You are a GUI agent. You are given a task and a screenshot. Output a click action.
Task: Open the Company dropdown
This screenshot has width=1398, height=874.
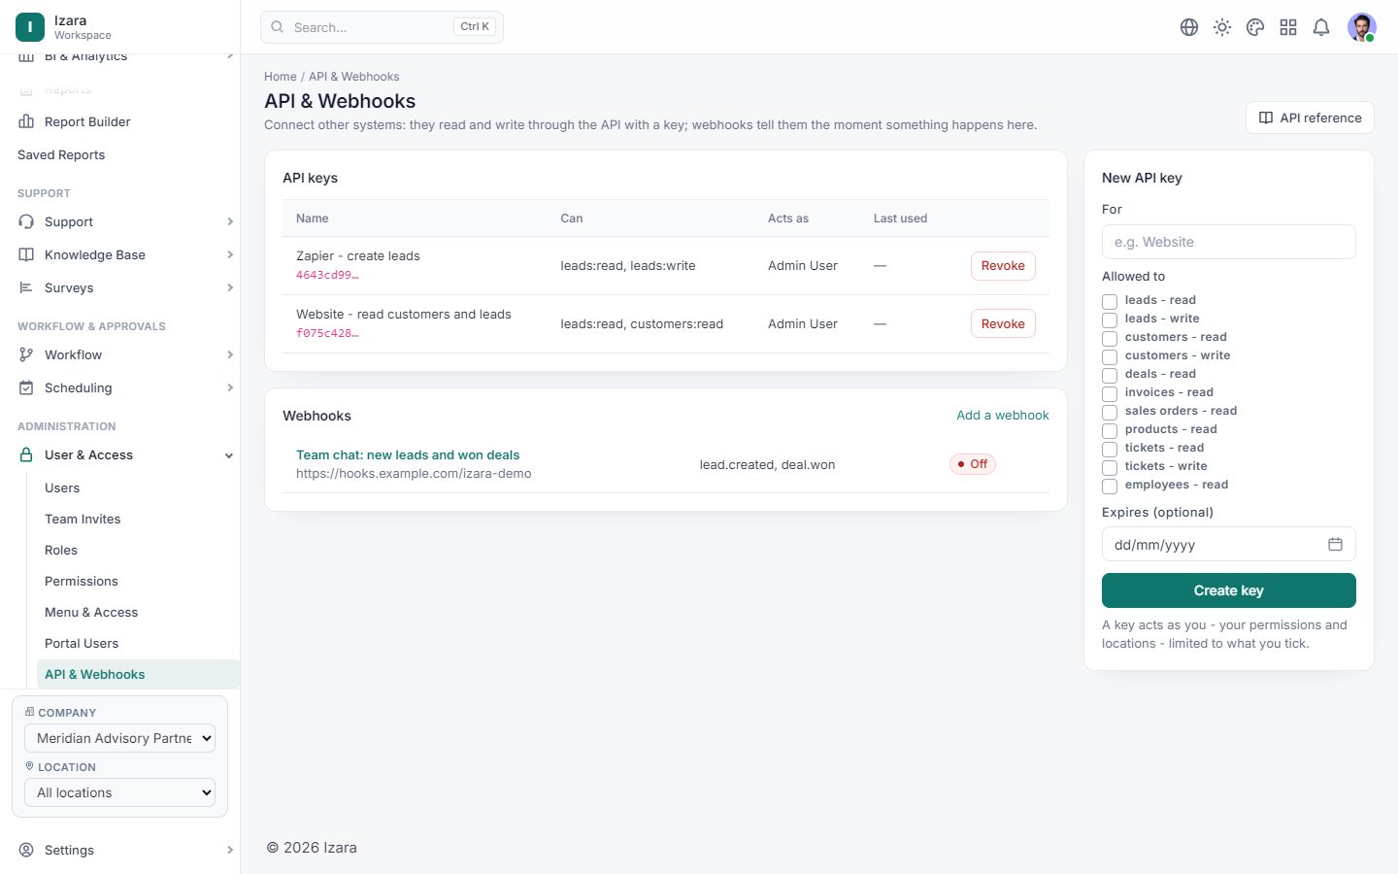tap(119, 738)
